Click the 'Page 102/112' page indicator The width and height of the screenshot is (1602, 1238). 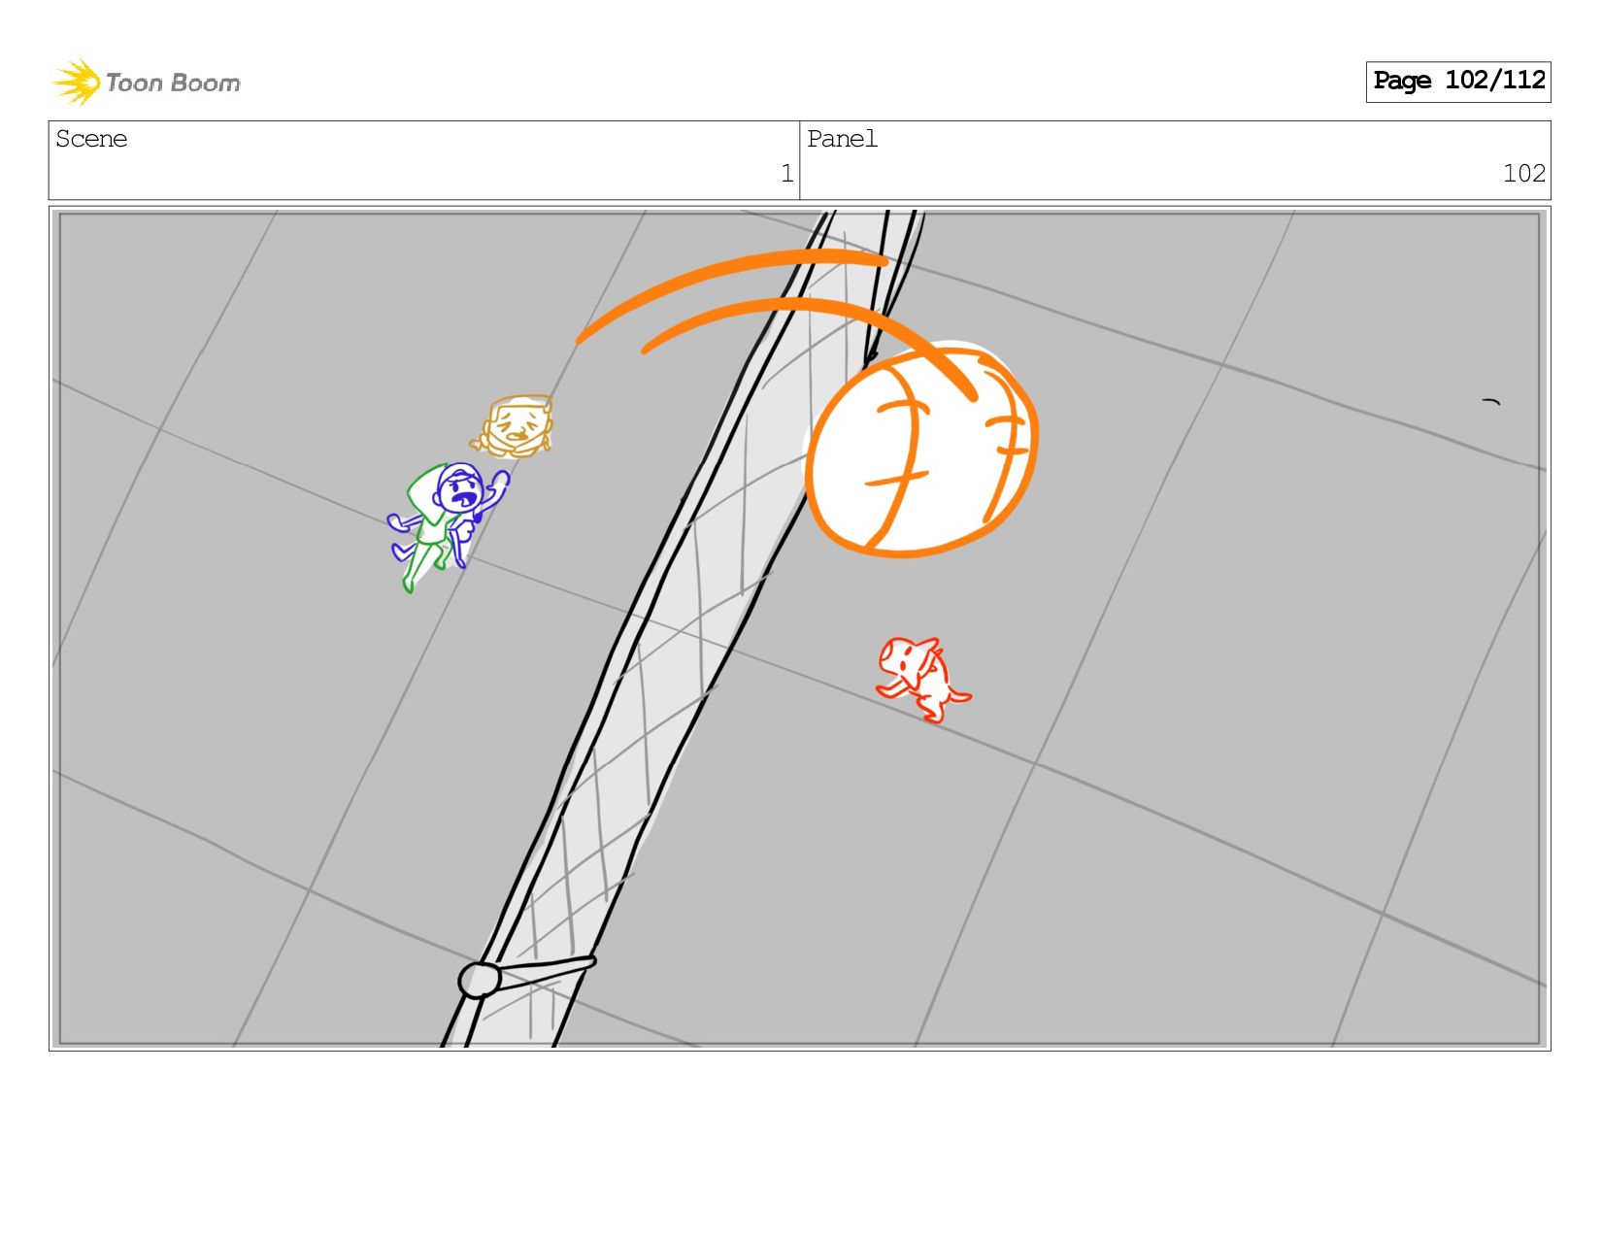[1458, 82]
